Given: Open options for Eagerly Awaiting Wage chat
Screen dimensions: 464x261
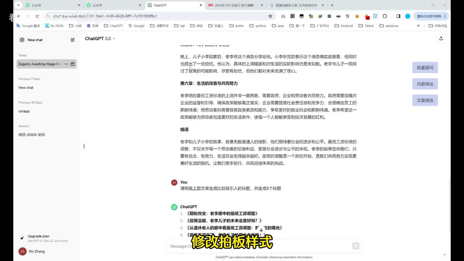Looking at the screenshot, I should coord(66,64).
